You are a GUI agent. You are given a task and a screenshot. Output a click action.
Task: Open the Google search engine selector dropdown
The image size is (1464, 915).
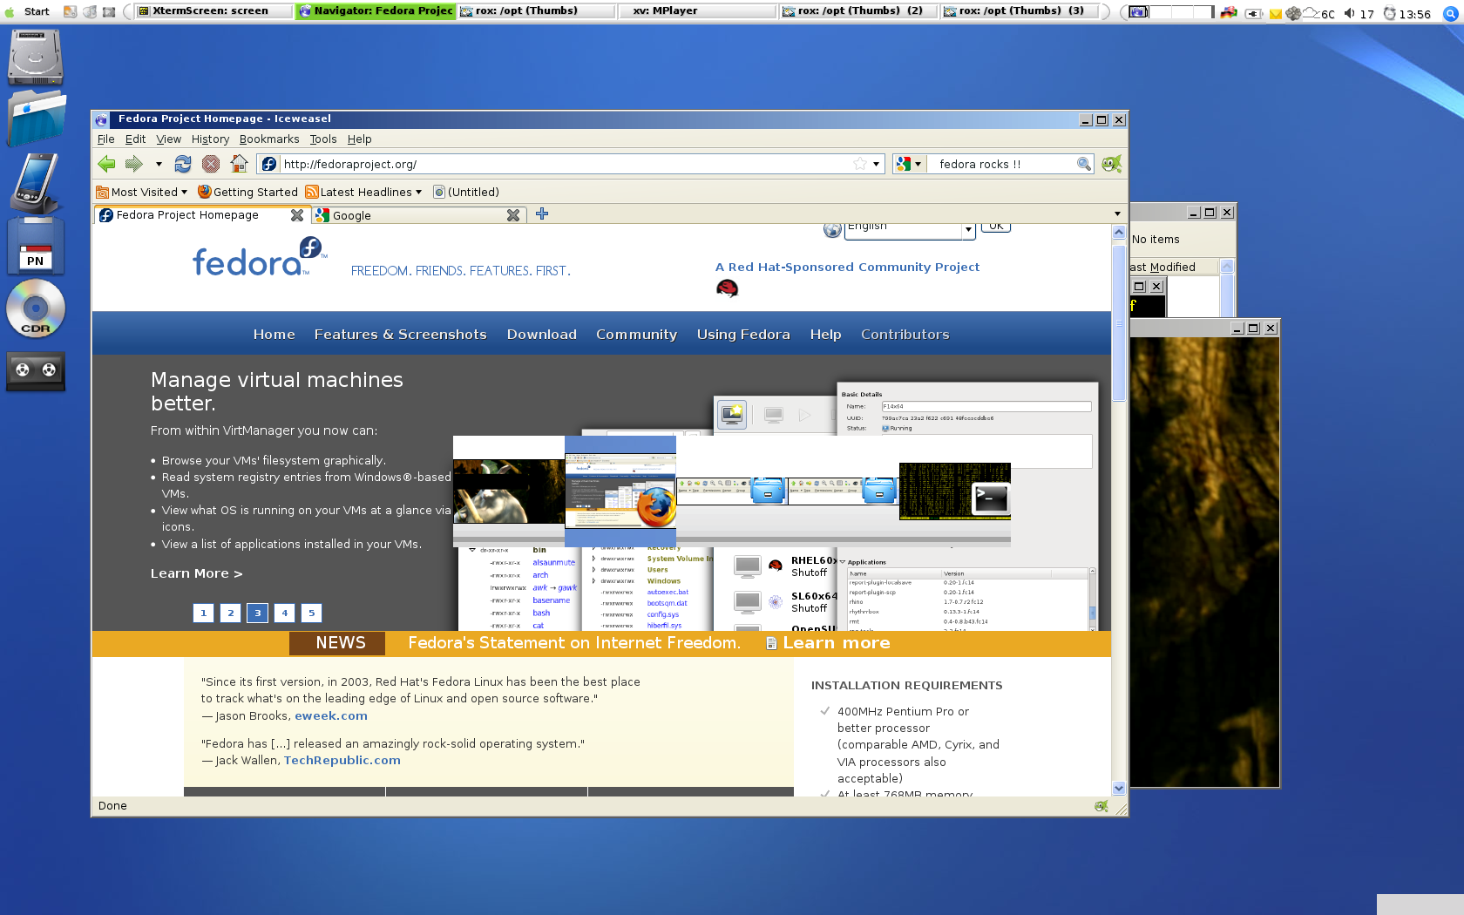click(909, 164)
